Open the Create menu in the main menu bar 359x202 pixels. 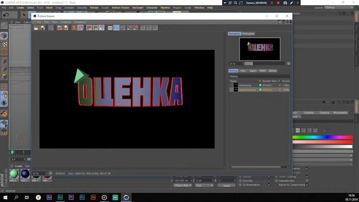(x=20, y=7)
